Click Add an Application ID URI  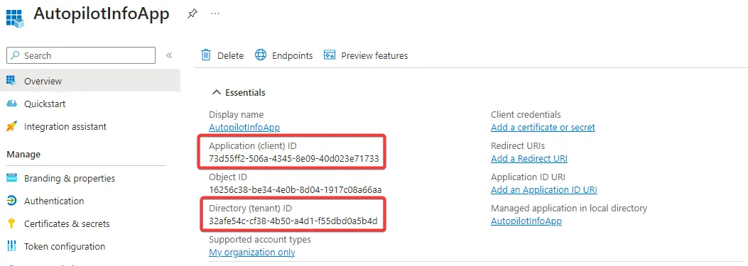pyautogui.click(x=544, y=189)
